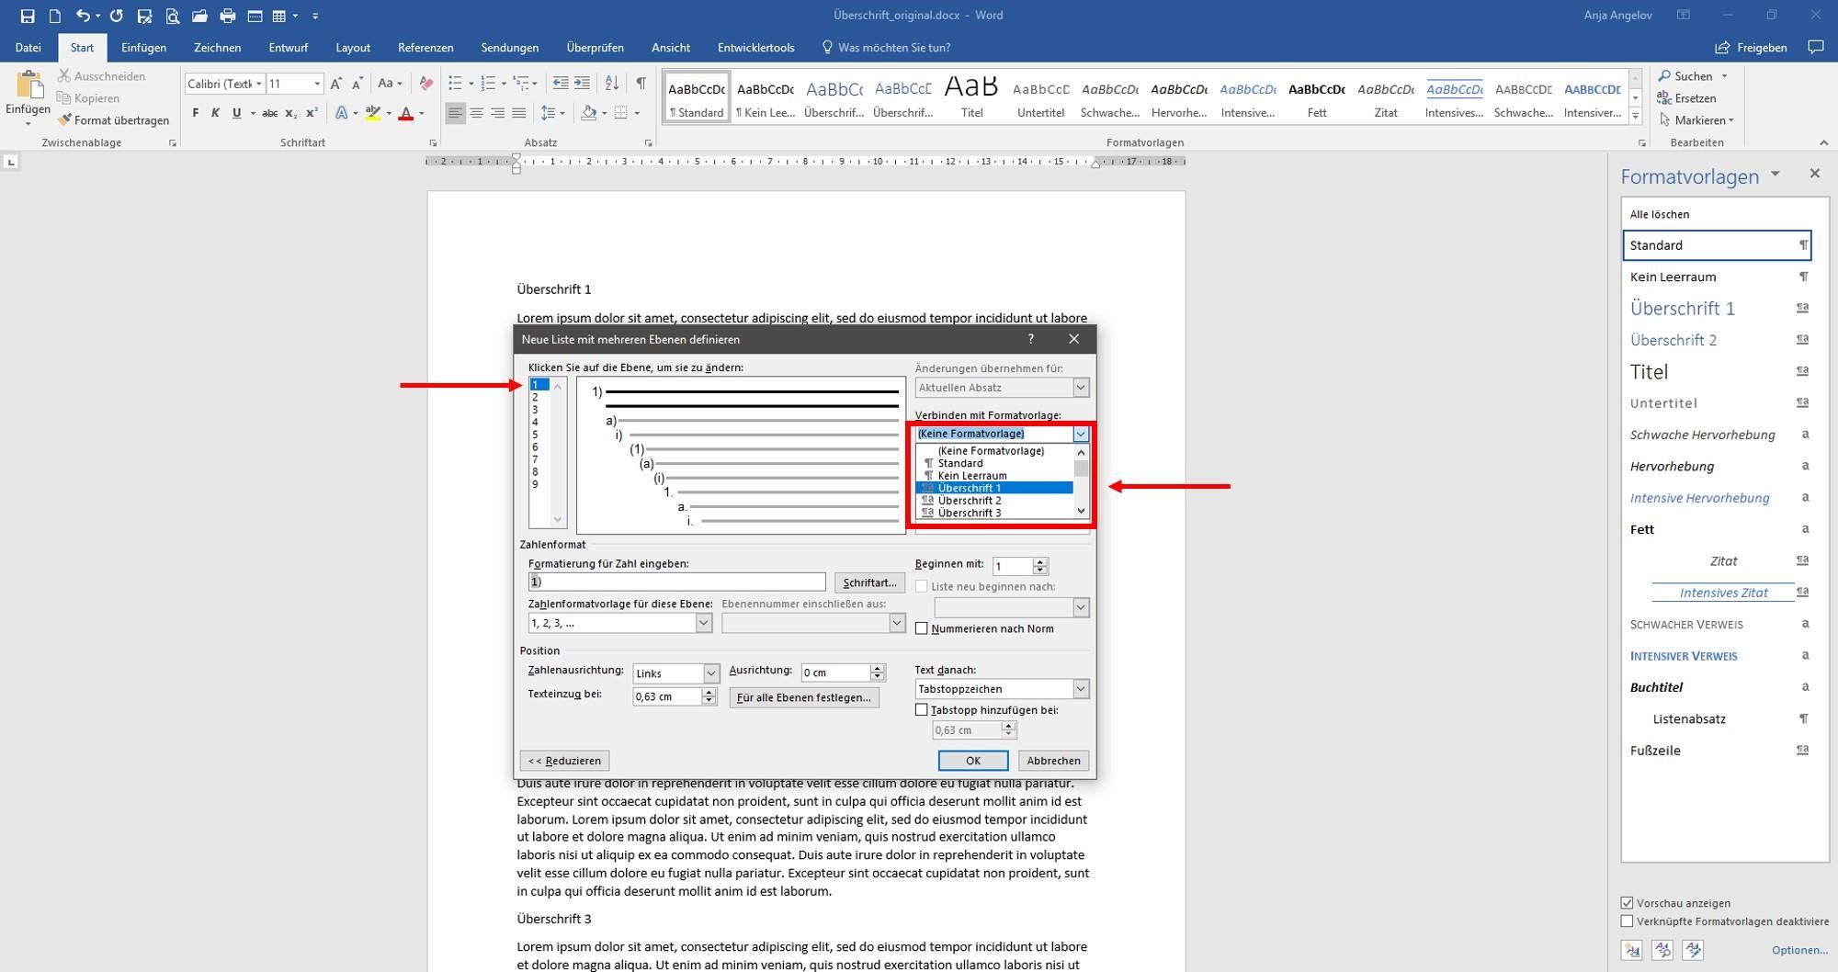Image resolution: width=1838 pixels, height=972 pixels.
Task: Click the Freigeben share button
Action: click(1752, 48)
